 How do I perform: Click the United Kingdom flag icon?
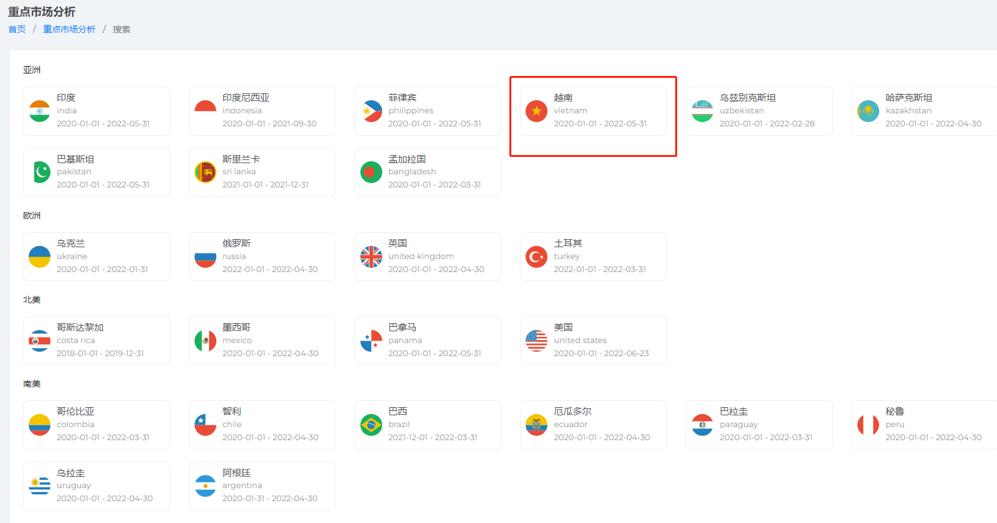click(371, 257)
